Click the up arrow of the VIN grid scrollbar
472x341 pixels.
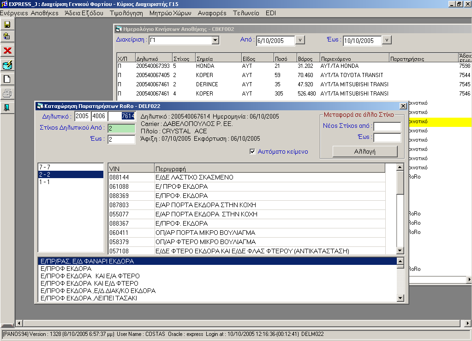(400, 167)
